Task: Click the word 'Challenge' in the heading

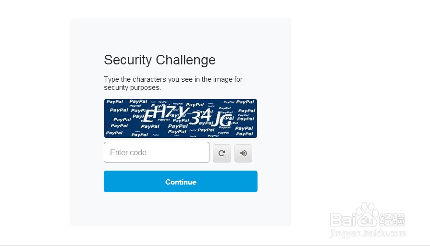Action: point(185,60)
